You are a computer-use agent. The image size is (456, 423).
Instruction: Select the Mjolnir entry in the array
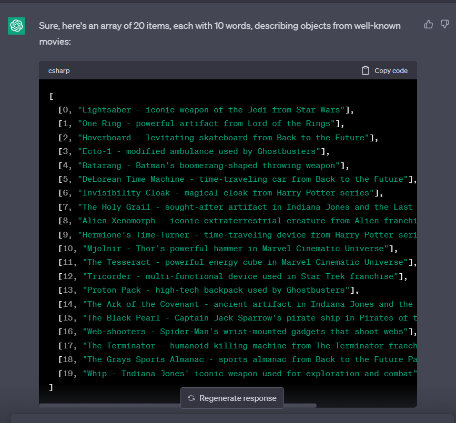point(226,248)
